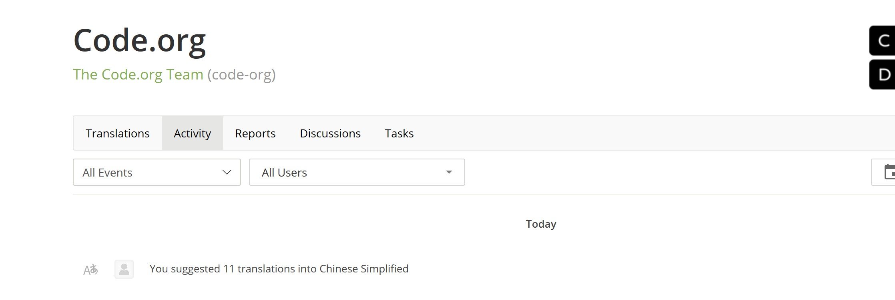Click the Code.org project title
Screen dimensions: 895x300
tap(139, 40)
